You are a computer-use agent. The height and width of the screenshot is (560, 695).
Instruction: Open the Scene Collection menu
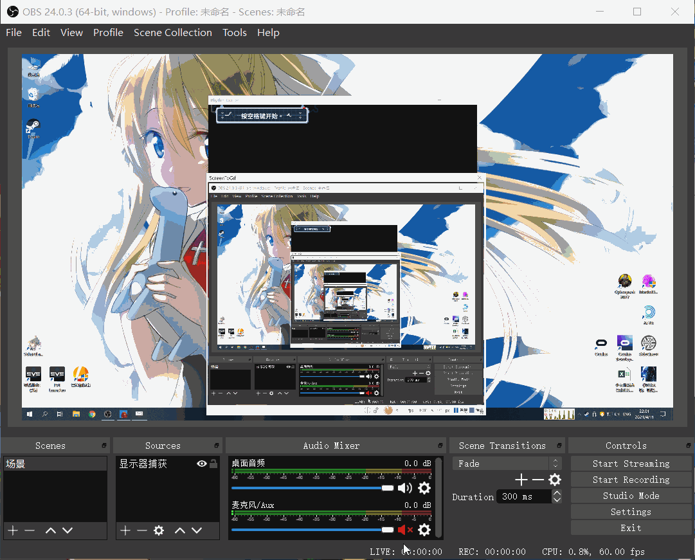tap(173, 33)
